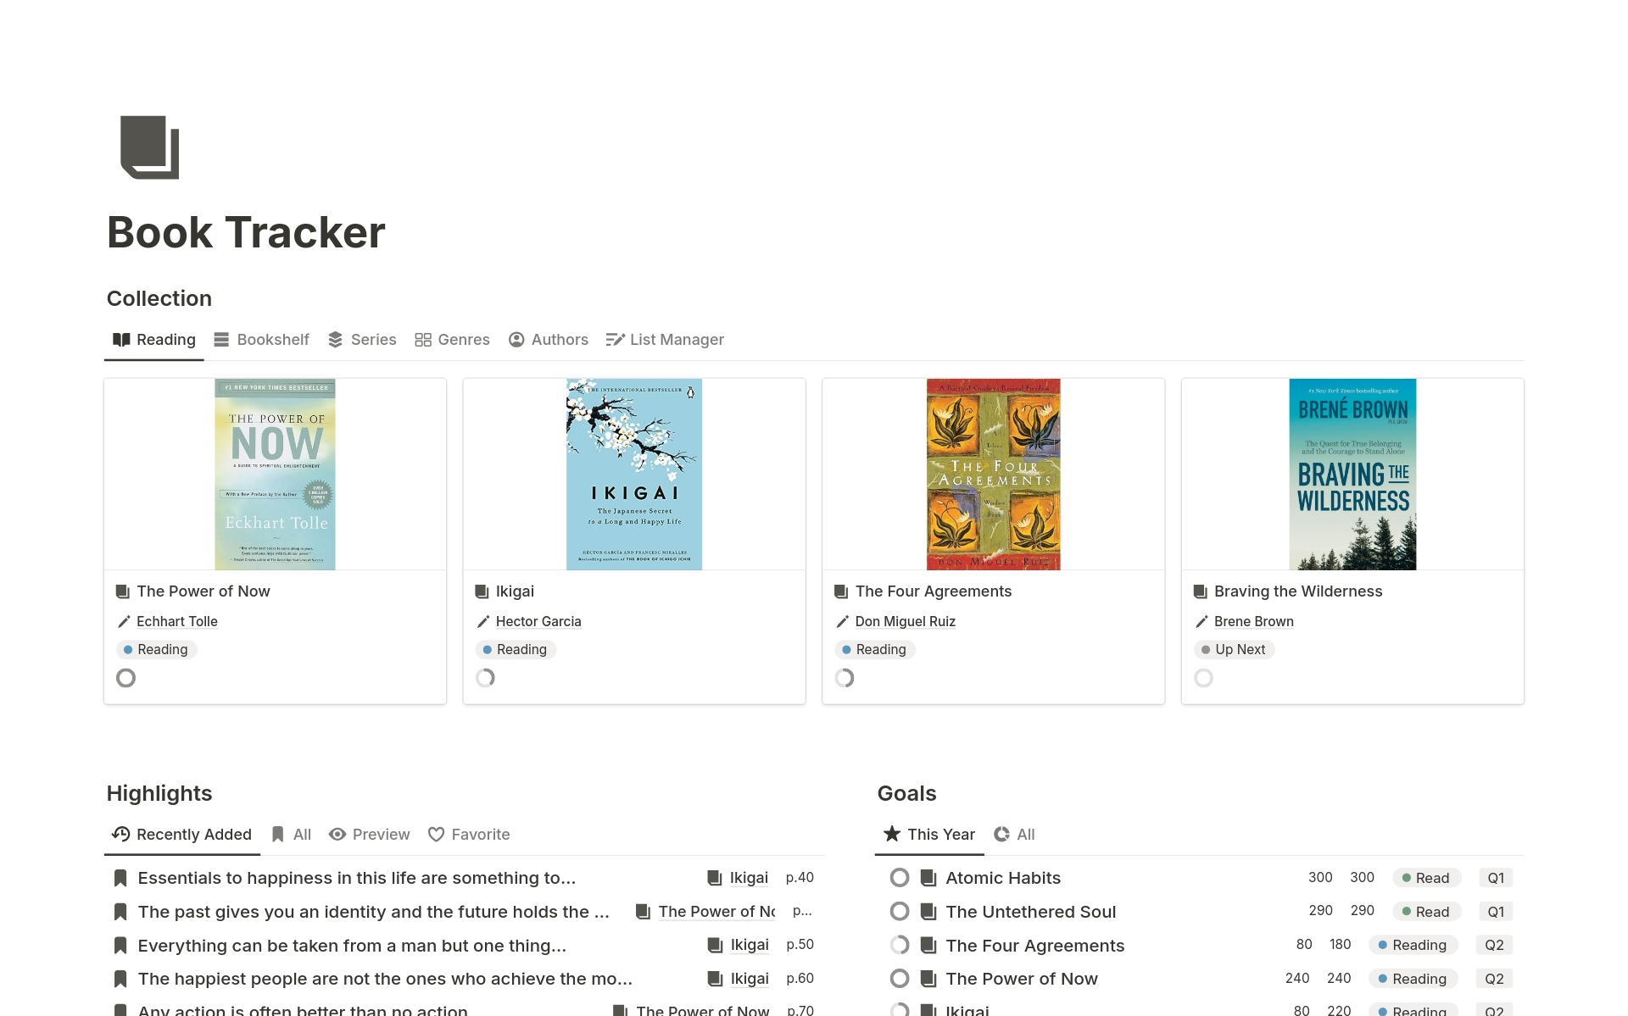Viewport: 1628px width, 1016px height.
Task: Open the Hector Garcia author link
Action: pyautogui.click(x=538, y=621)
